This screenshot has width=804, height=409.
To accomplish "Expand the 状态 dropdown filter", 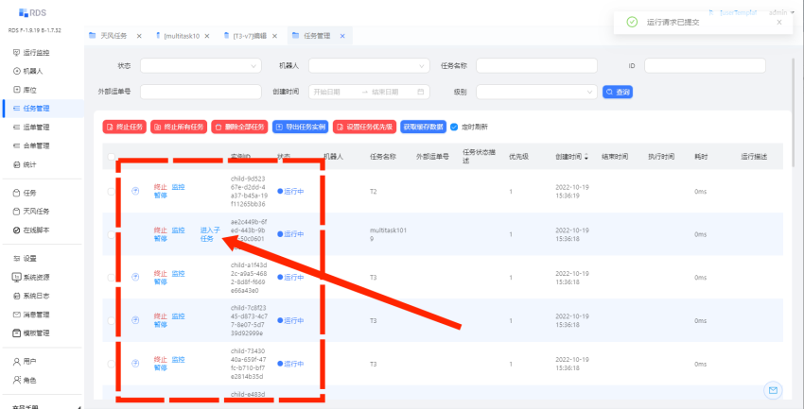I will pos(201,66).
